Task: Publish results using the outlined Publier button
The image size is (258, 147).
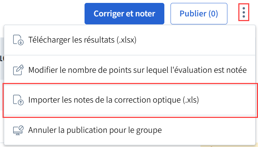Action: tap(199, 14)
